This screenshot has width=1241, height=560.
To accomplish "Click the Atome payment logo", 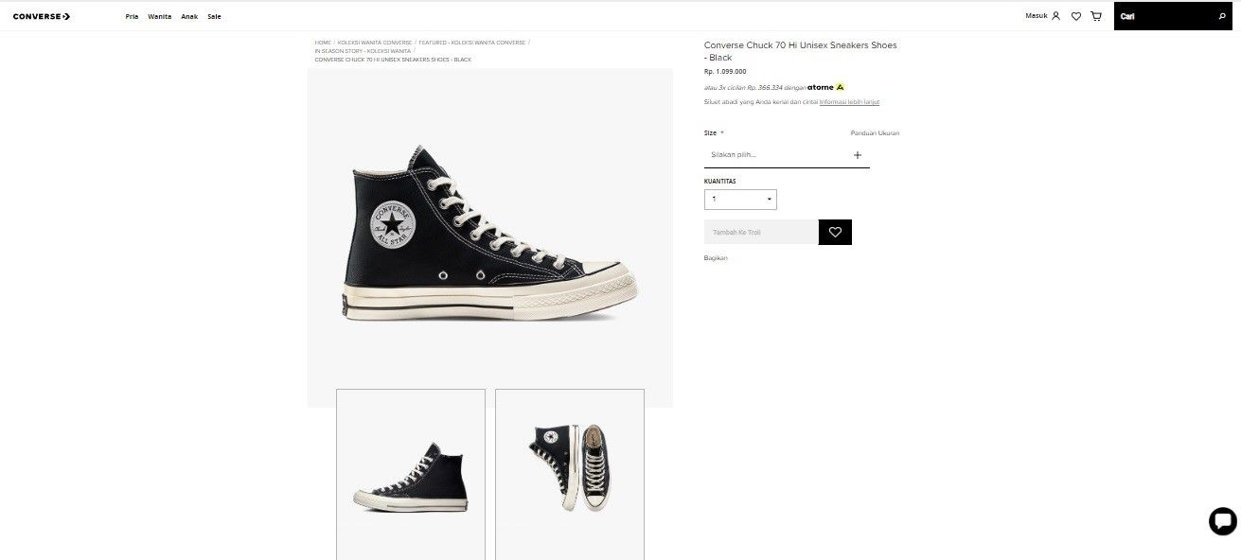I will coord(822,86).
